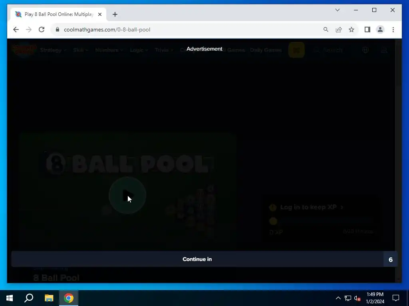This screenshot has height=306, width=409.
Task: Show hidden system tray icons
Action: (338, 298)
